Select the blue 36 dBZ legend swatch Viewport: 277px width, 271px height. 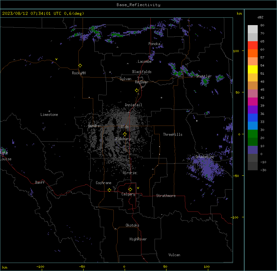pyautogui.click(x=253, y=117)
